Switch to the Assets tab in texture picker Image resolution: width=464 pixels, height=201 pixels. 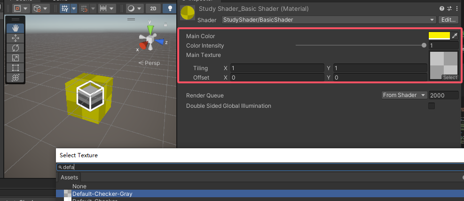(x=70, y=177)
